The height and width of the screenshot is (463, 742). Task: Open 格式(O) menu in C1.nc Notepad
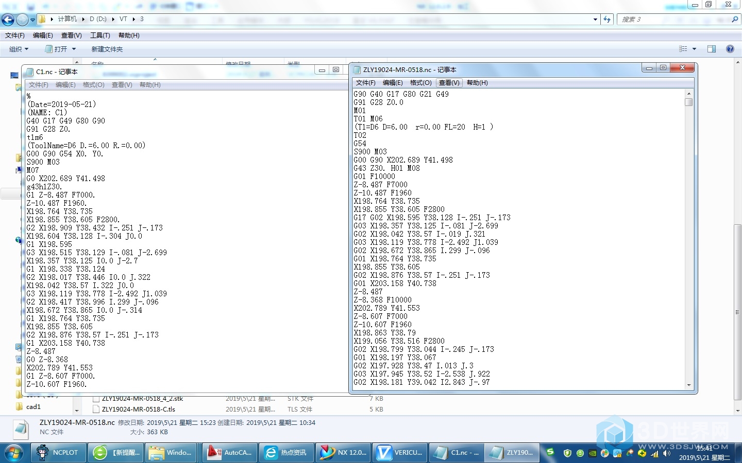(x=94, y=85)
